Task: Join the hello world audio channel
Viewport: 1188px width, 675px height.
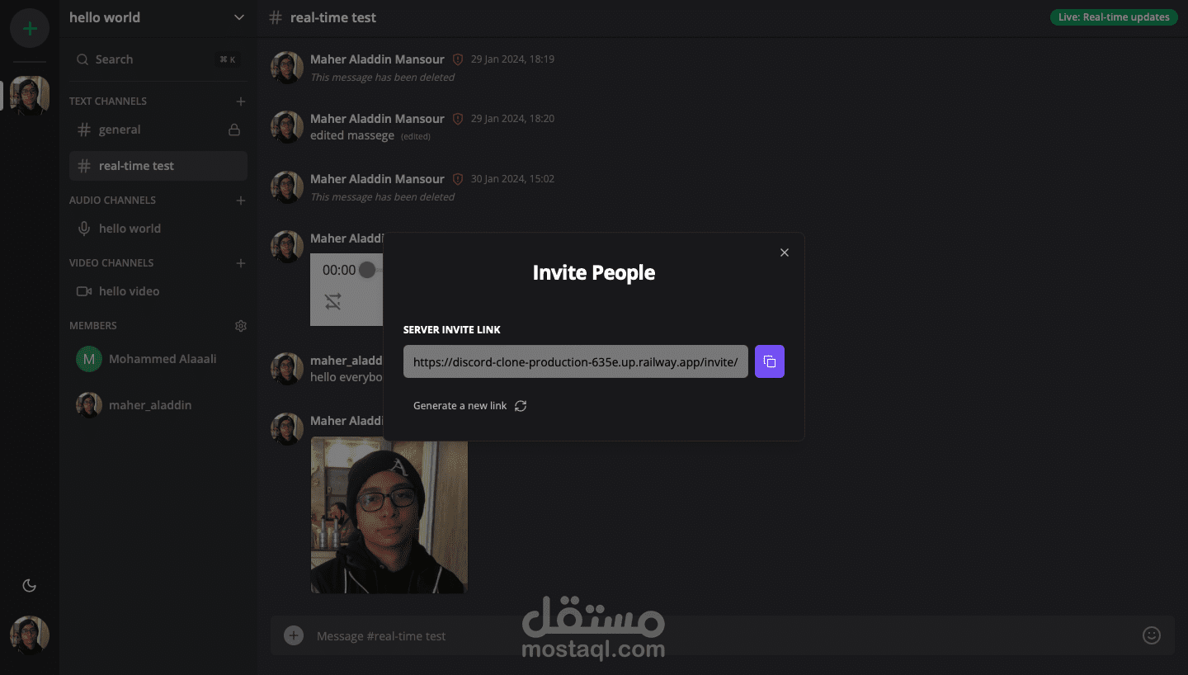Action: (158, 229)
